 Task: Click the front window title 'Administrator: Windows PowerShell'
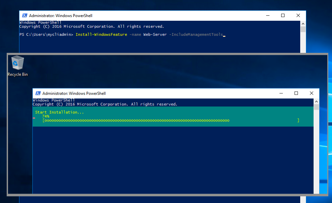[x=74, y=93]
